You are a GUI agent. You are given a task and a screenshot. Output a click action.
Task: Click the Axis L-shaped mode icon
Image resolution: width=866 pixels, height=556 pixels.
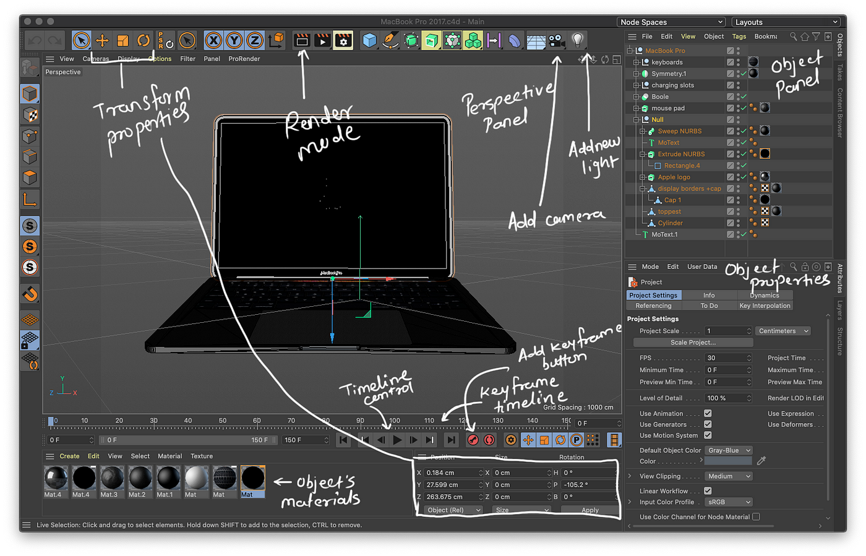[x=30, y=199]
